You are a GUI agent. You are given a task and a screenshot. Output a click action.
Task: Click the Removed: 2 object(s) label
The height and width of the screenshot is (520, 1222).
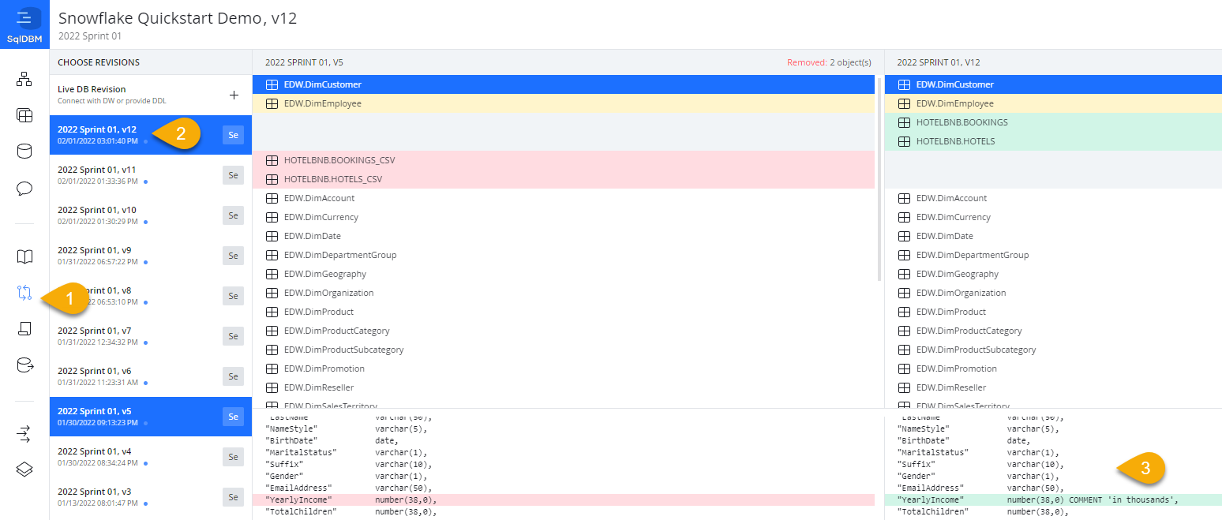(828, 62)
